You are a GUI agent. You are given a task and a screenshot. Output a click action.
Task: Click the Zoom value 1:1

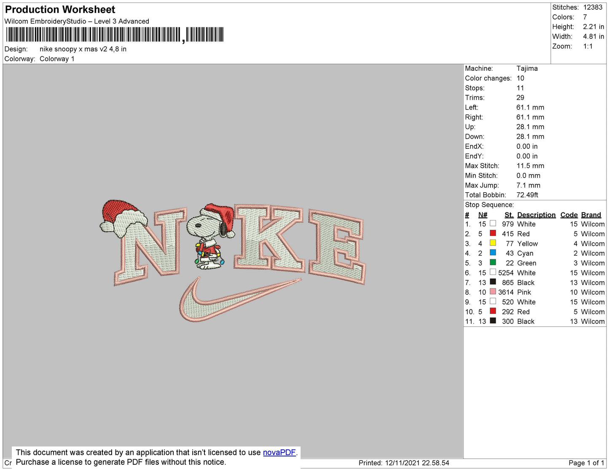click(x=588, y=46)
